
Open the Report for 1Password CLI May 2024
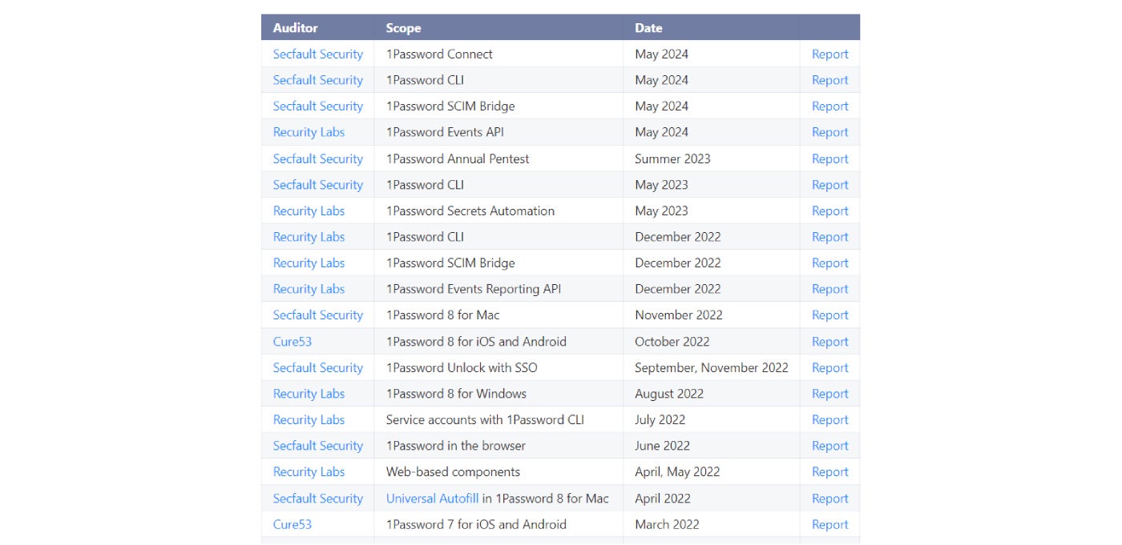click(829, 80)
